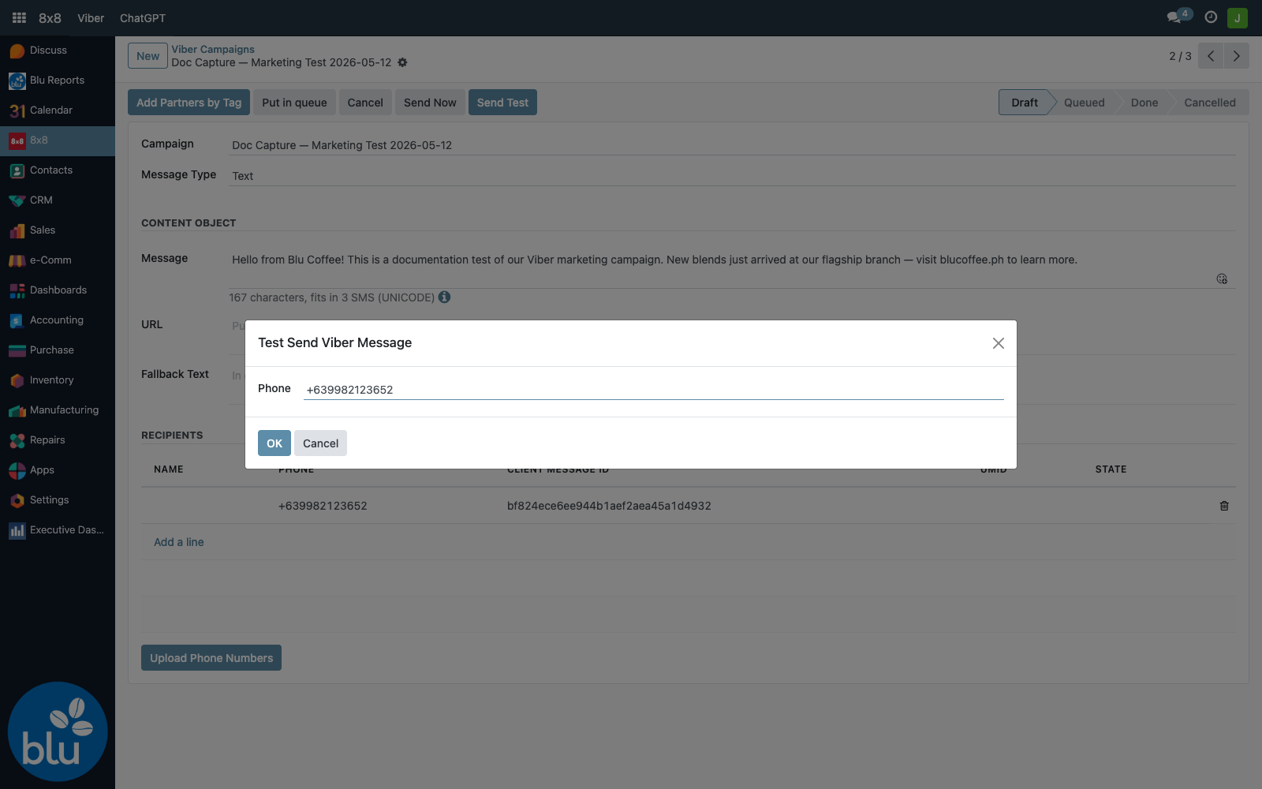Open the user avatar menu

tap(1238, 17)
